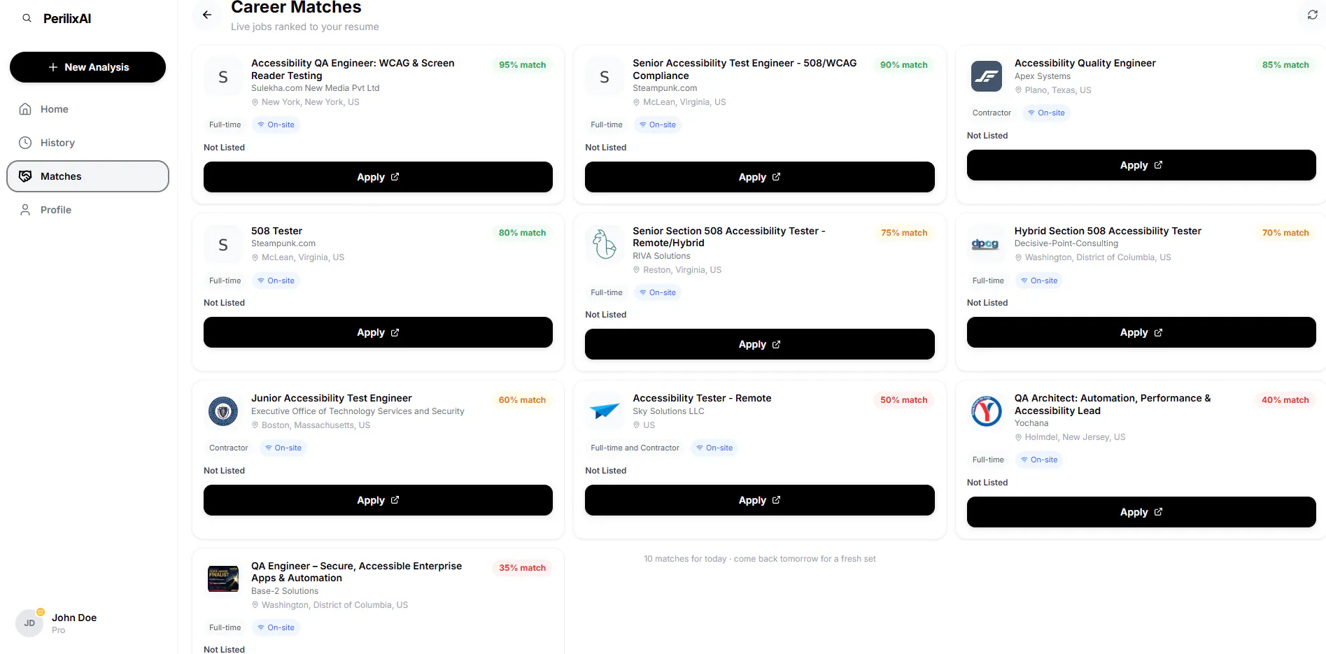1326x654 pixels.
Task: Click the RIVA Solutions logo icon
Action: 605,244
